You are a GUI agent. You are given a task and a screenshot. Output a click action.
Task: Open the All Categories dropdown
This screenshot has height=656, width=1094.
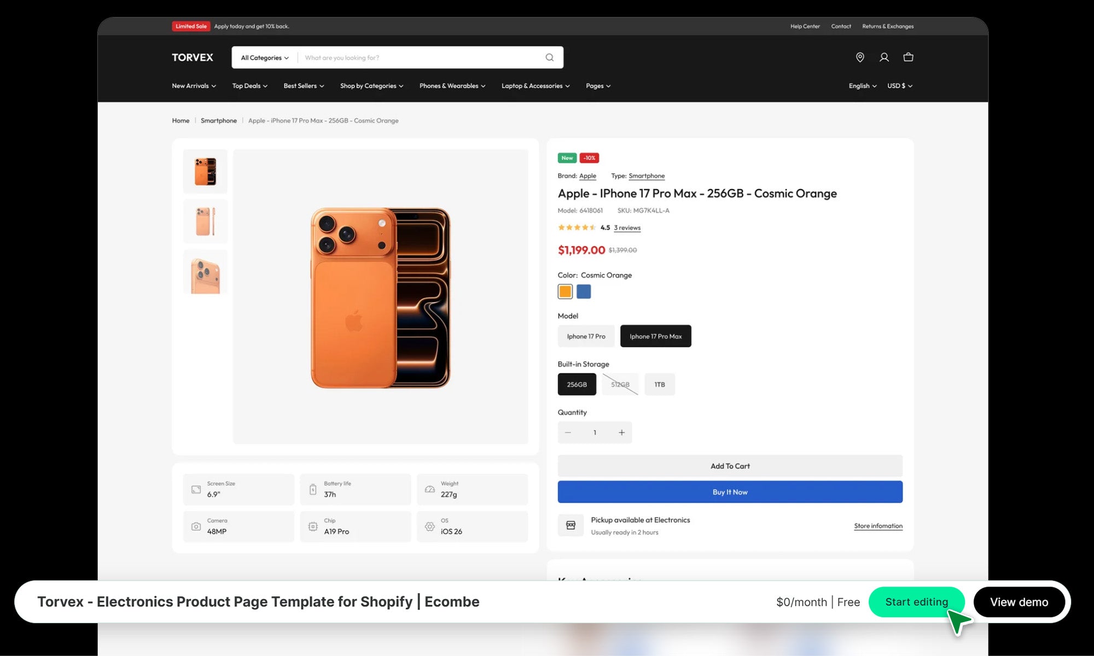[x=265, y=57]
